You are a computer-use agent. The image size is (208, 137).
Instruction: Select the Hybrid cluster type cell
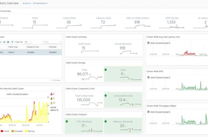[11, 52]
